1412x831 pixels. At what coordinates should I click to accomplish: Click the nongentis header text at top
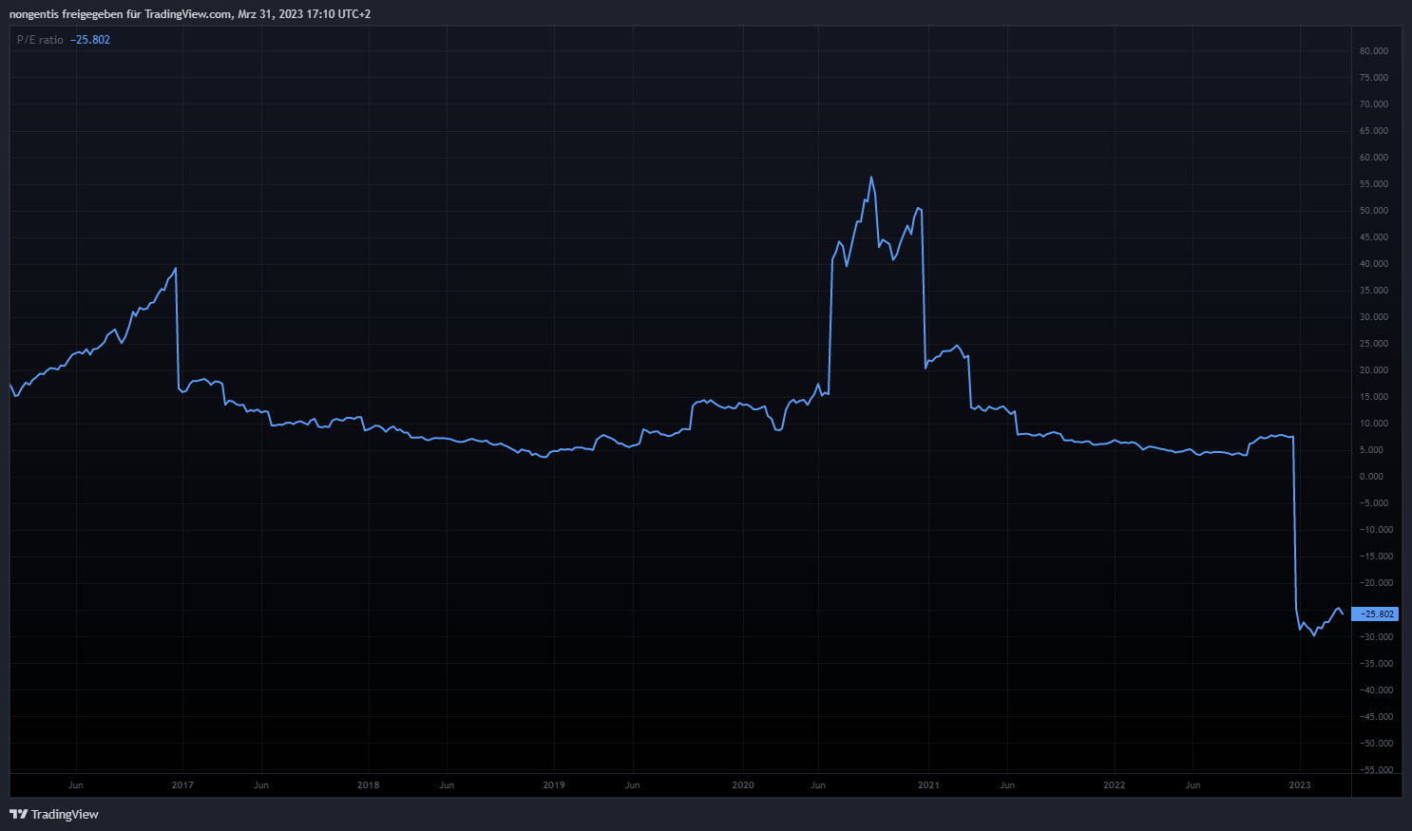tap(190, 14)
